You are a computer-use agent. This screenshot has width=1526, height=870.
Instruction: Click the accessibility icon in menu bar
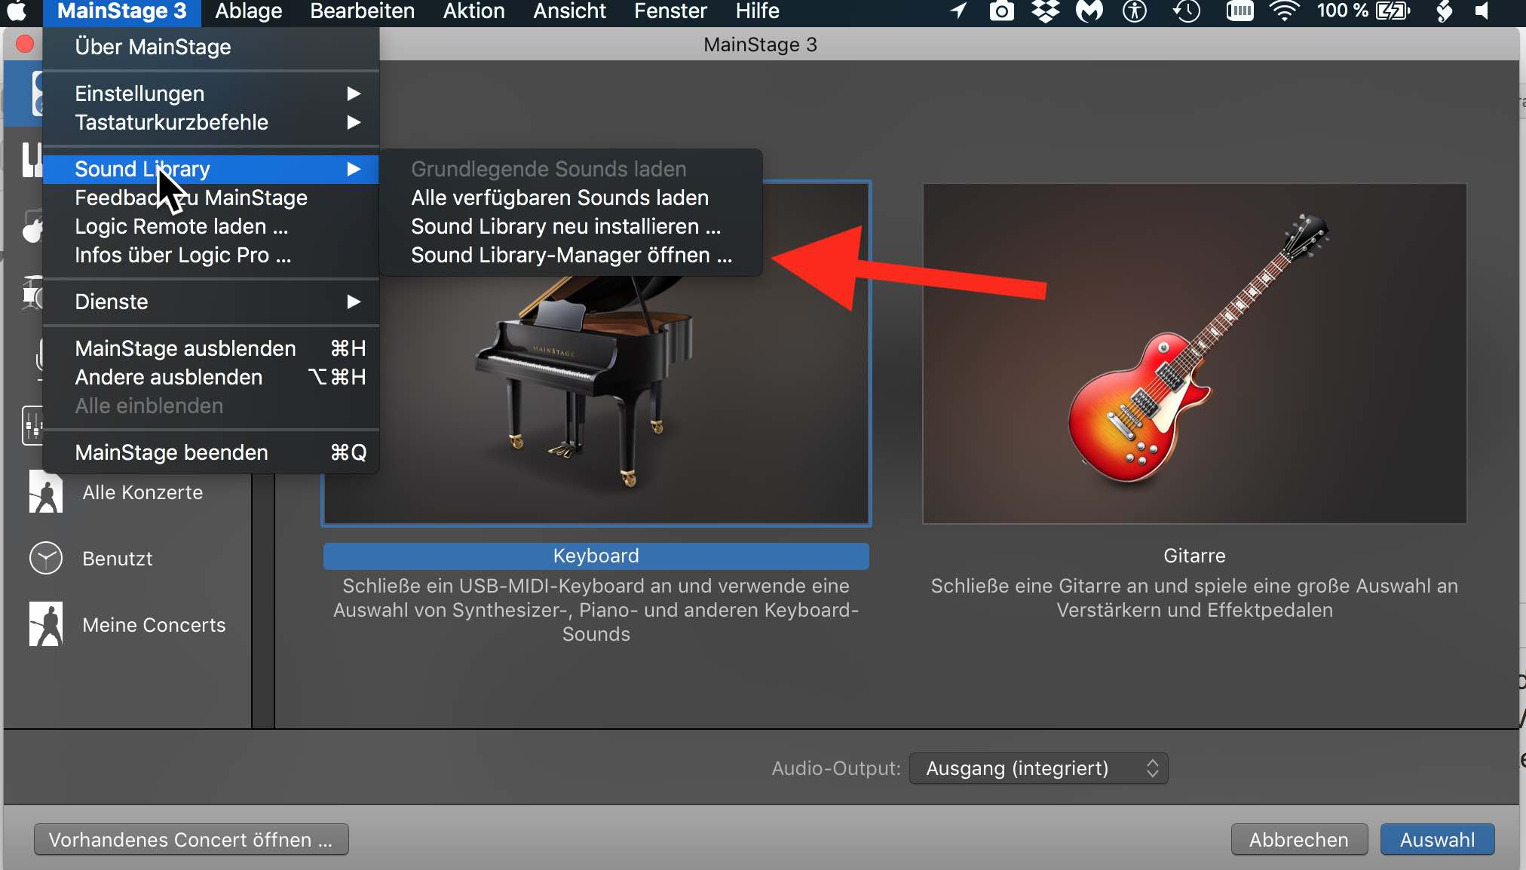(x=1134, y=11)
